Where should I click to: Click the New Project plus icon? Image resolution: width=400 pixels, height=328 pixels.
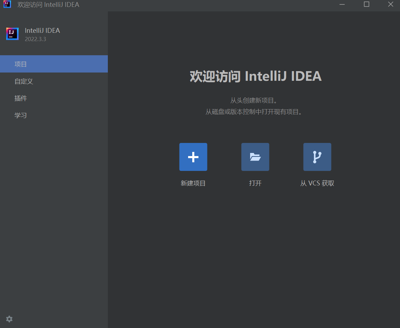[x=193, y=157]
